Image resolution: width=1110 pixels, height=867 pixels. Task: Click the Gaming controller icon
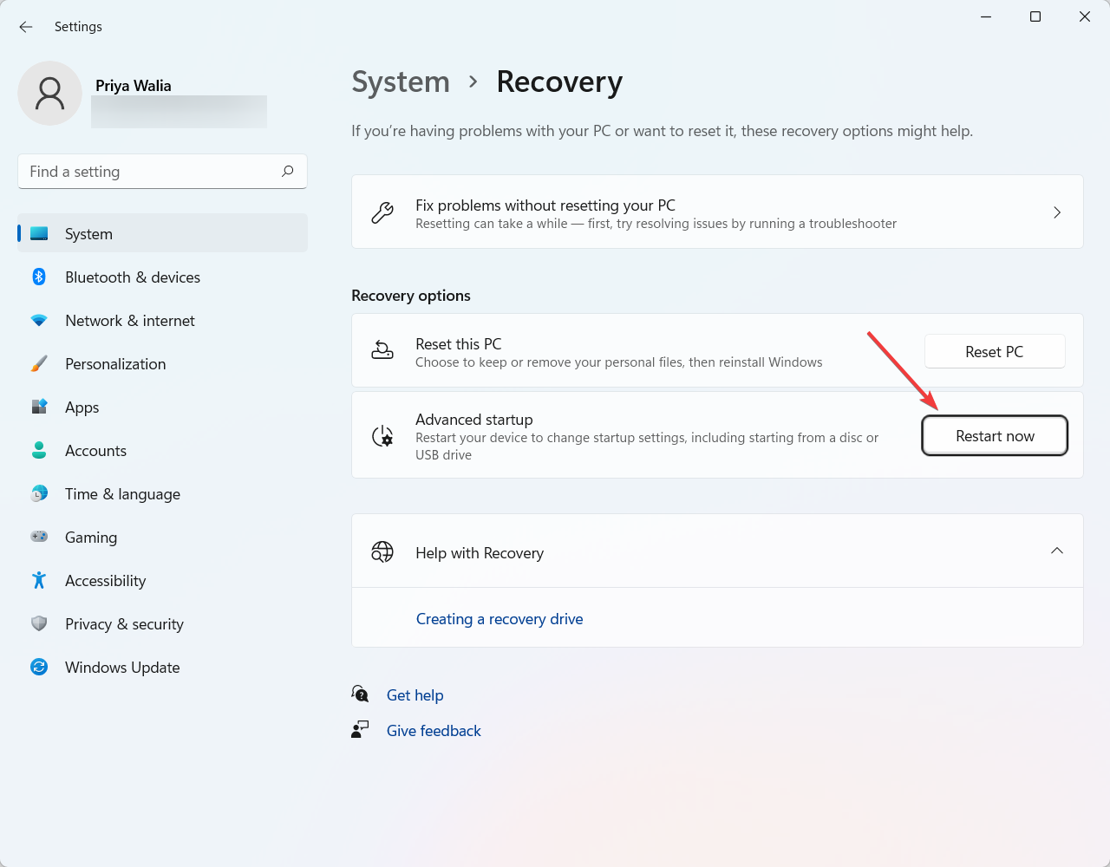click(39, 538)
